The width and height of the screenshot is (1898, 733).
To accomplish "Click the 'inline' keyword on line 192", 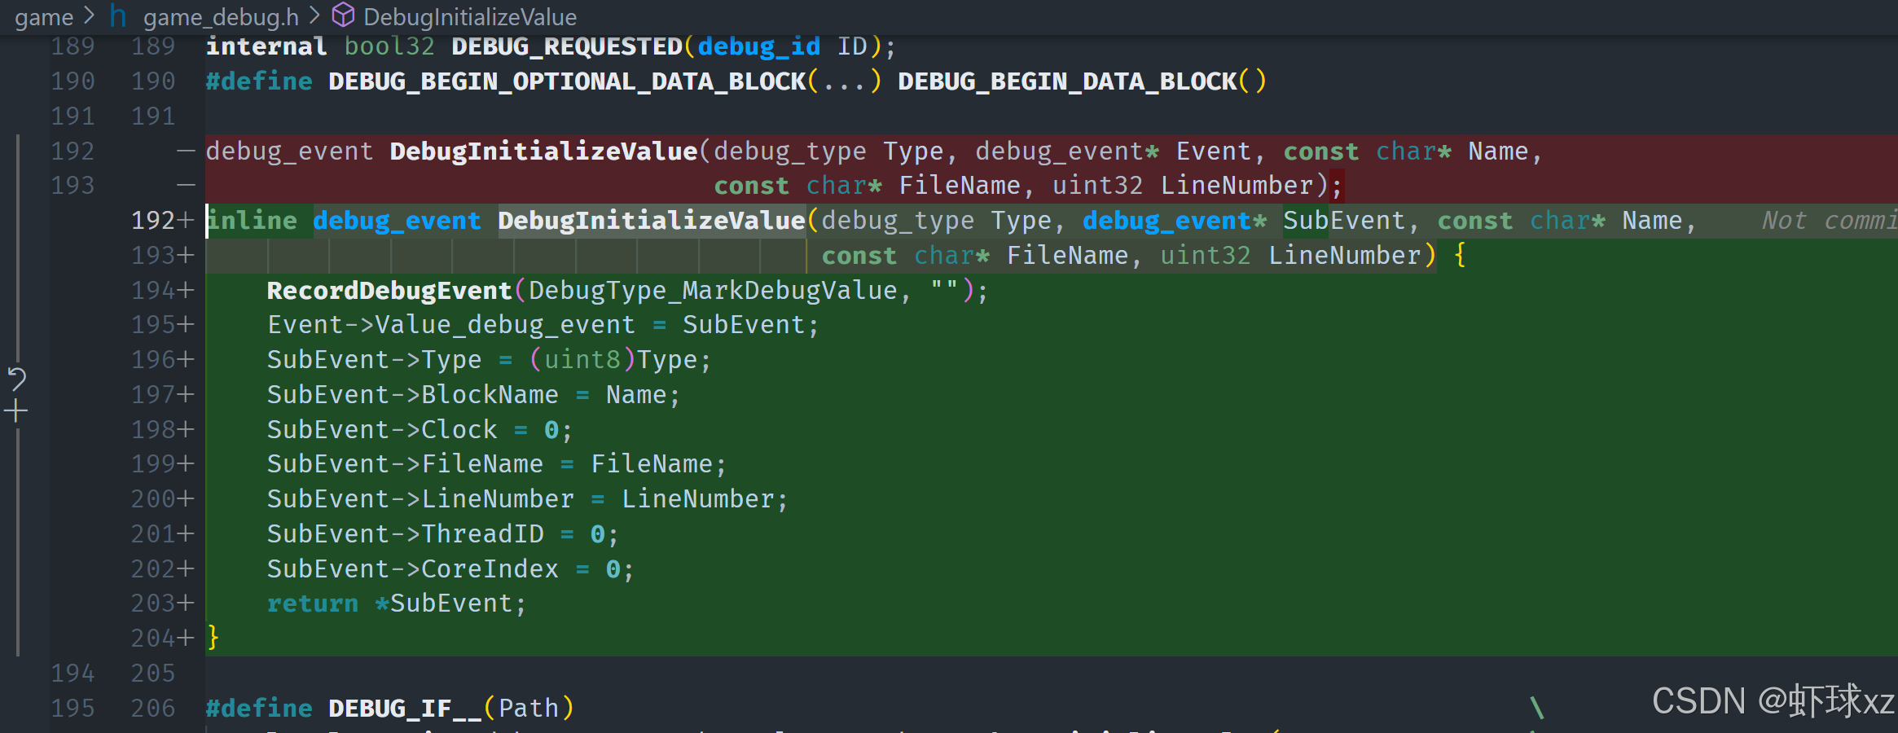I will click(252, 221).
